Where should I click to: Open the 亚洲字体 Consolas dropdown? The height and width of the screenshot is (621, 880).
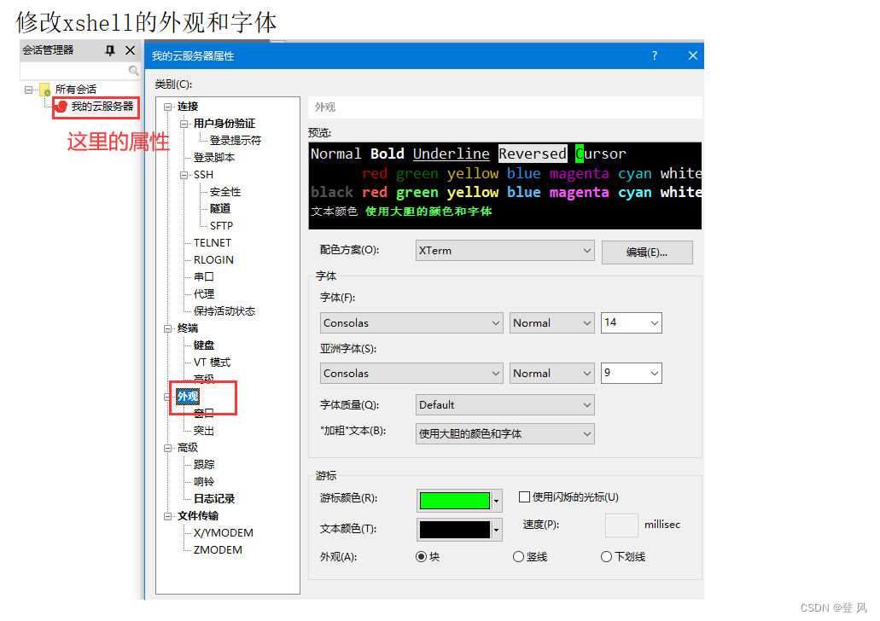click(411, 374)
